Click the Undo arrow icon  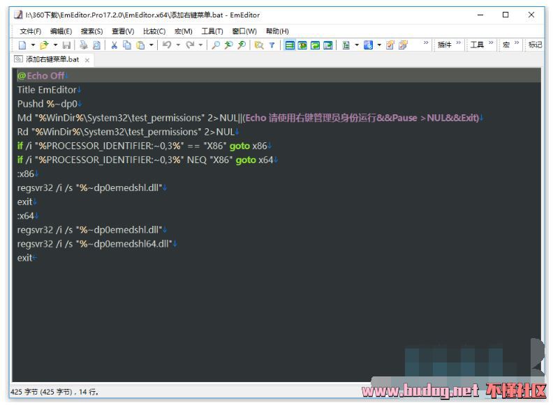167,45
